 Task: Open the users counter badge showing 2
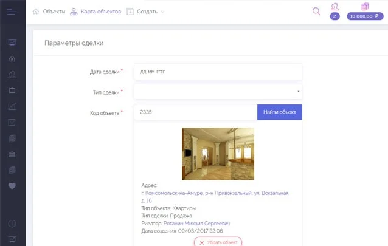tap(334, 16)
